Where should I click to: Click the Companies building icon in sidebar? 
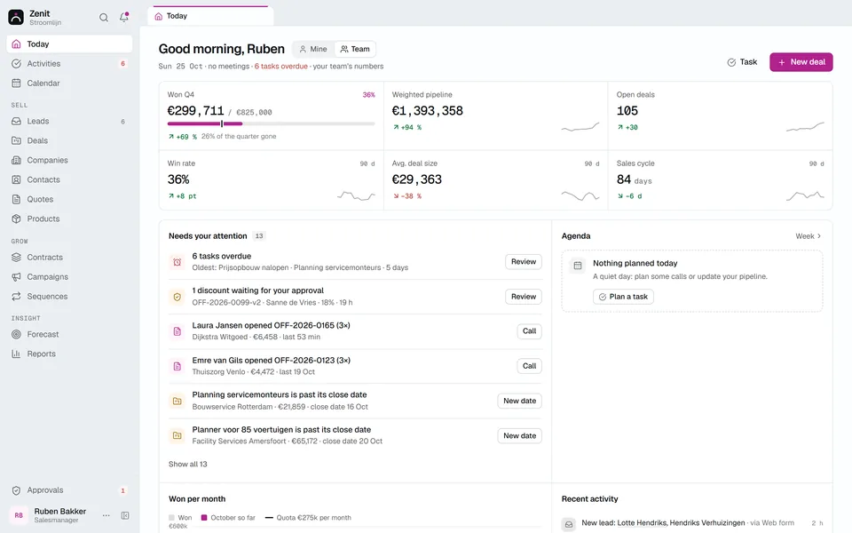16,161
